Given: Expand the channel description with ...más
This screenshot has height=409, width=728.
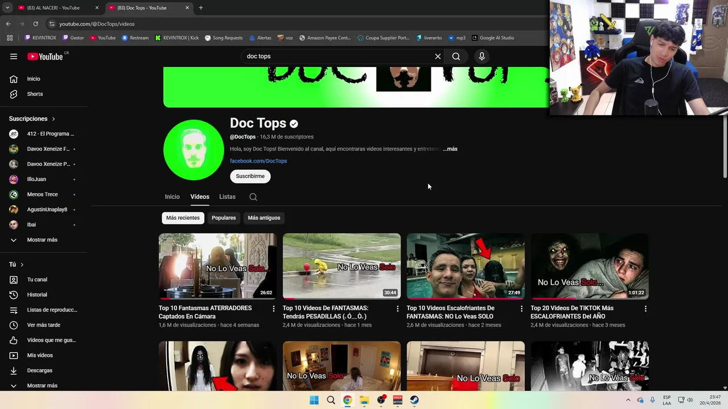Looking at the screenshot, I should 450,149.
